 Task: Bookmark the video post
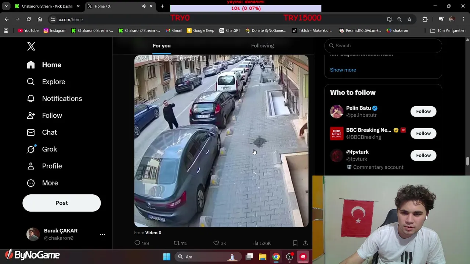click(295, 243)
